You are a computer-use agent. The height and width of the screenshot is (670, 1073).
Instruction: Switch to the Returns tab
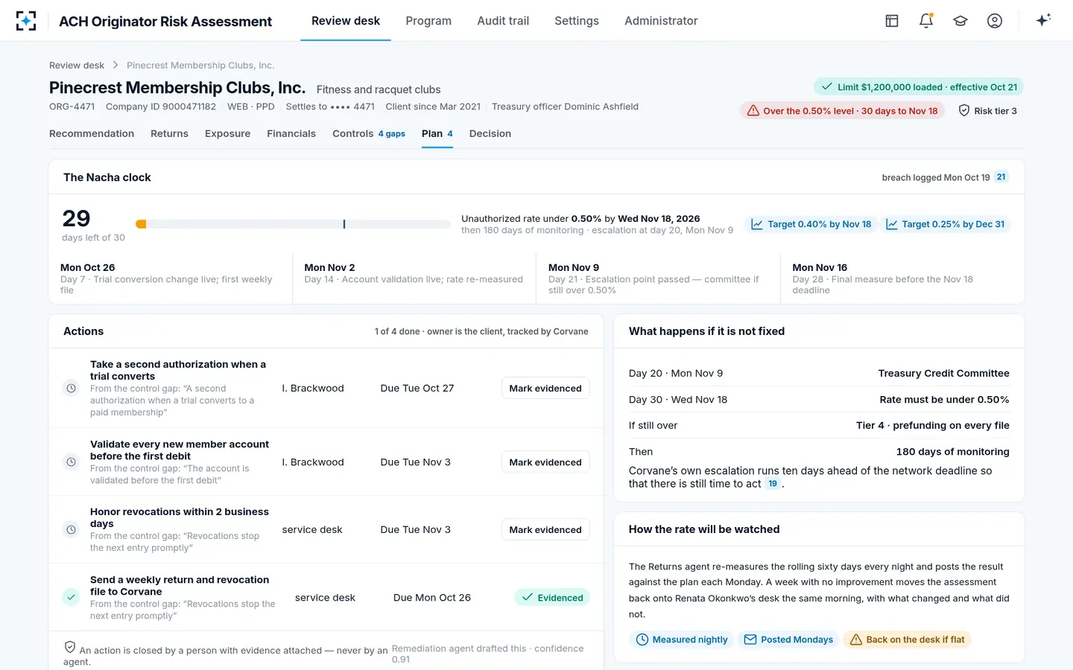pyautogui.click(x=169, y=134)
